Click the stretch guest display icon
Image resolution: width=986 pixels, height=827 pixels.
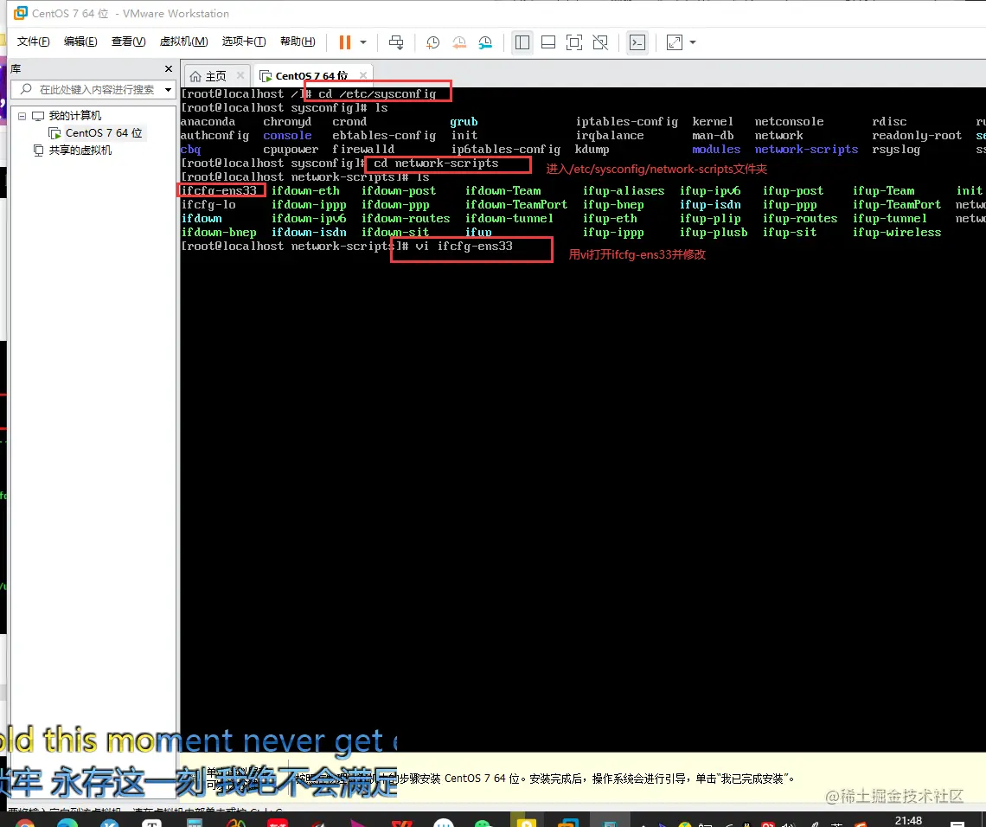coord(674,42)
